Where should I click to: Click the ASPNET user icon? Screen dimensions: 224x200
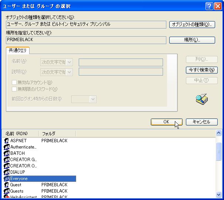point(6,141)
